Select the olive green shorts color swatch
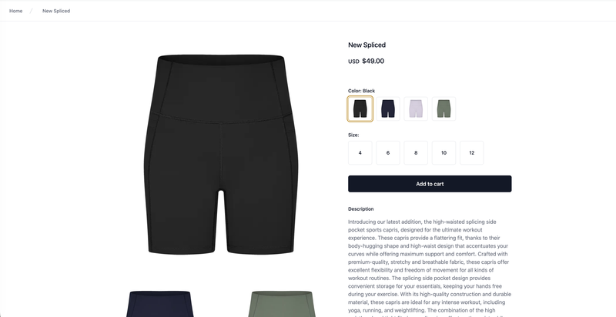 [x=444, y=108]
